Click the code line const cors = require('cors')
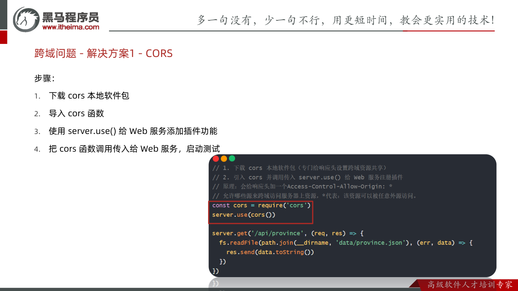Image resolution: width=518 pixels, height=291 pixels. (x=261, y=206)
